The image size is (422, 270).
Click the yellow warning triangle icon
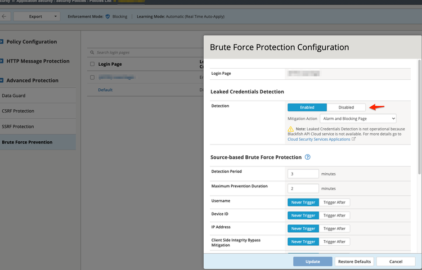(x=290, y=129)
